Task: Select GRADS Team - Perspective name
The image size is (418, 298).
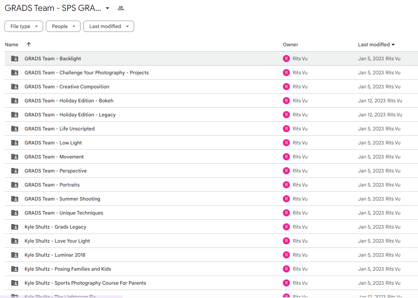Action: 56,171
